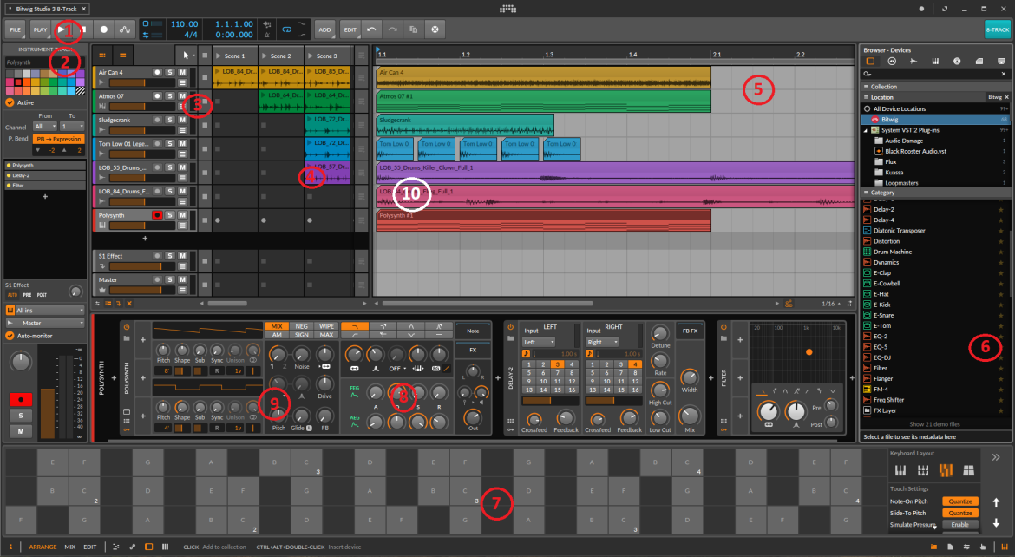Image resolution: width=1015 pixels, height=557 pixels.
Task: Click the global record button in transport
Action: click(x=103, y=29)
